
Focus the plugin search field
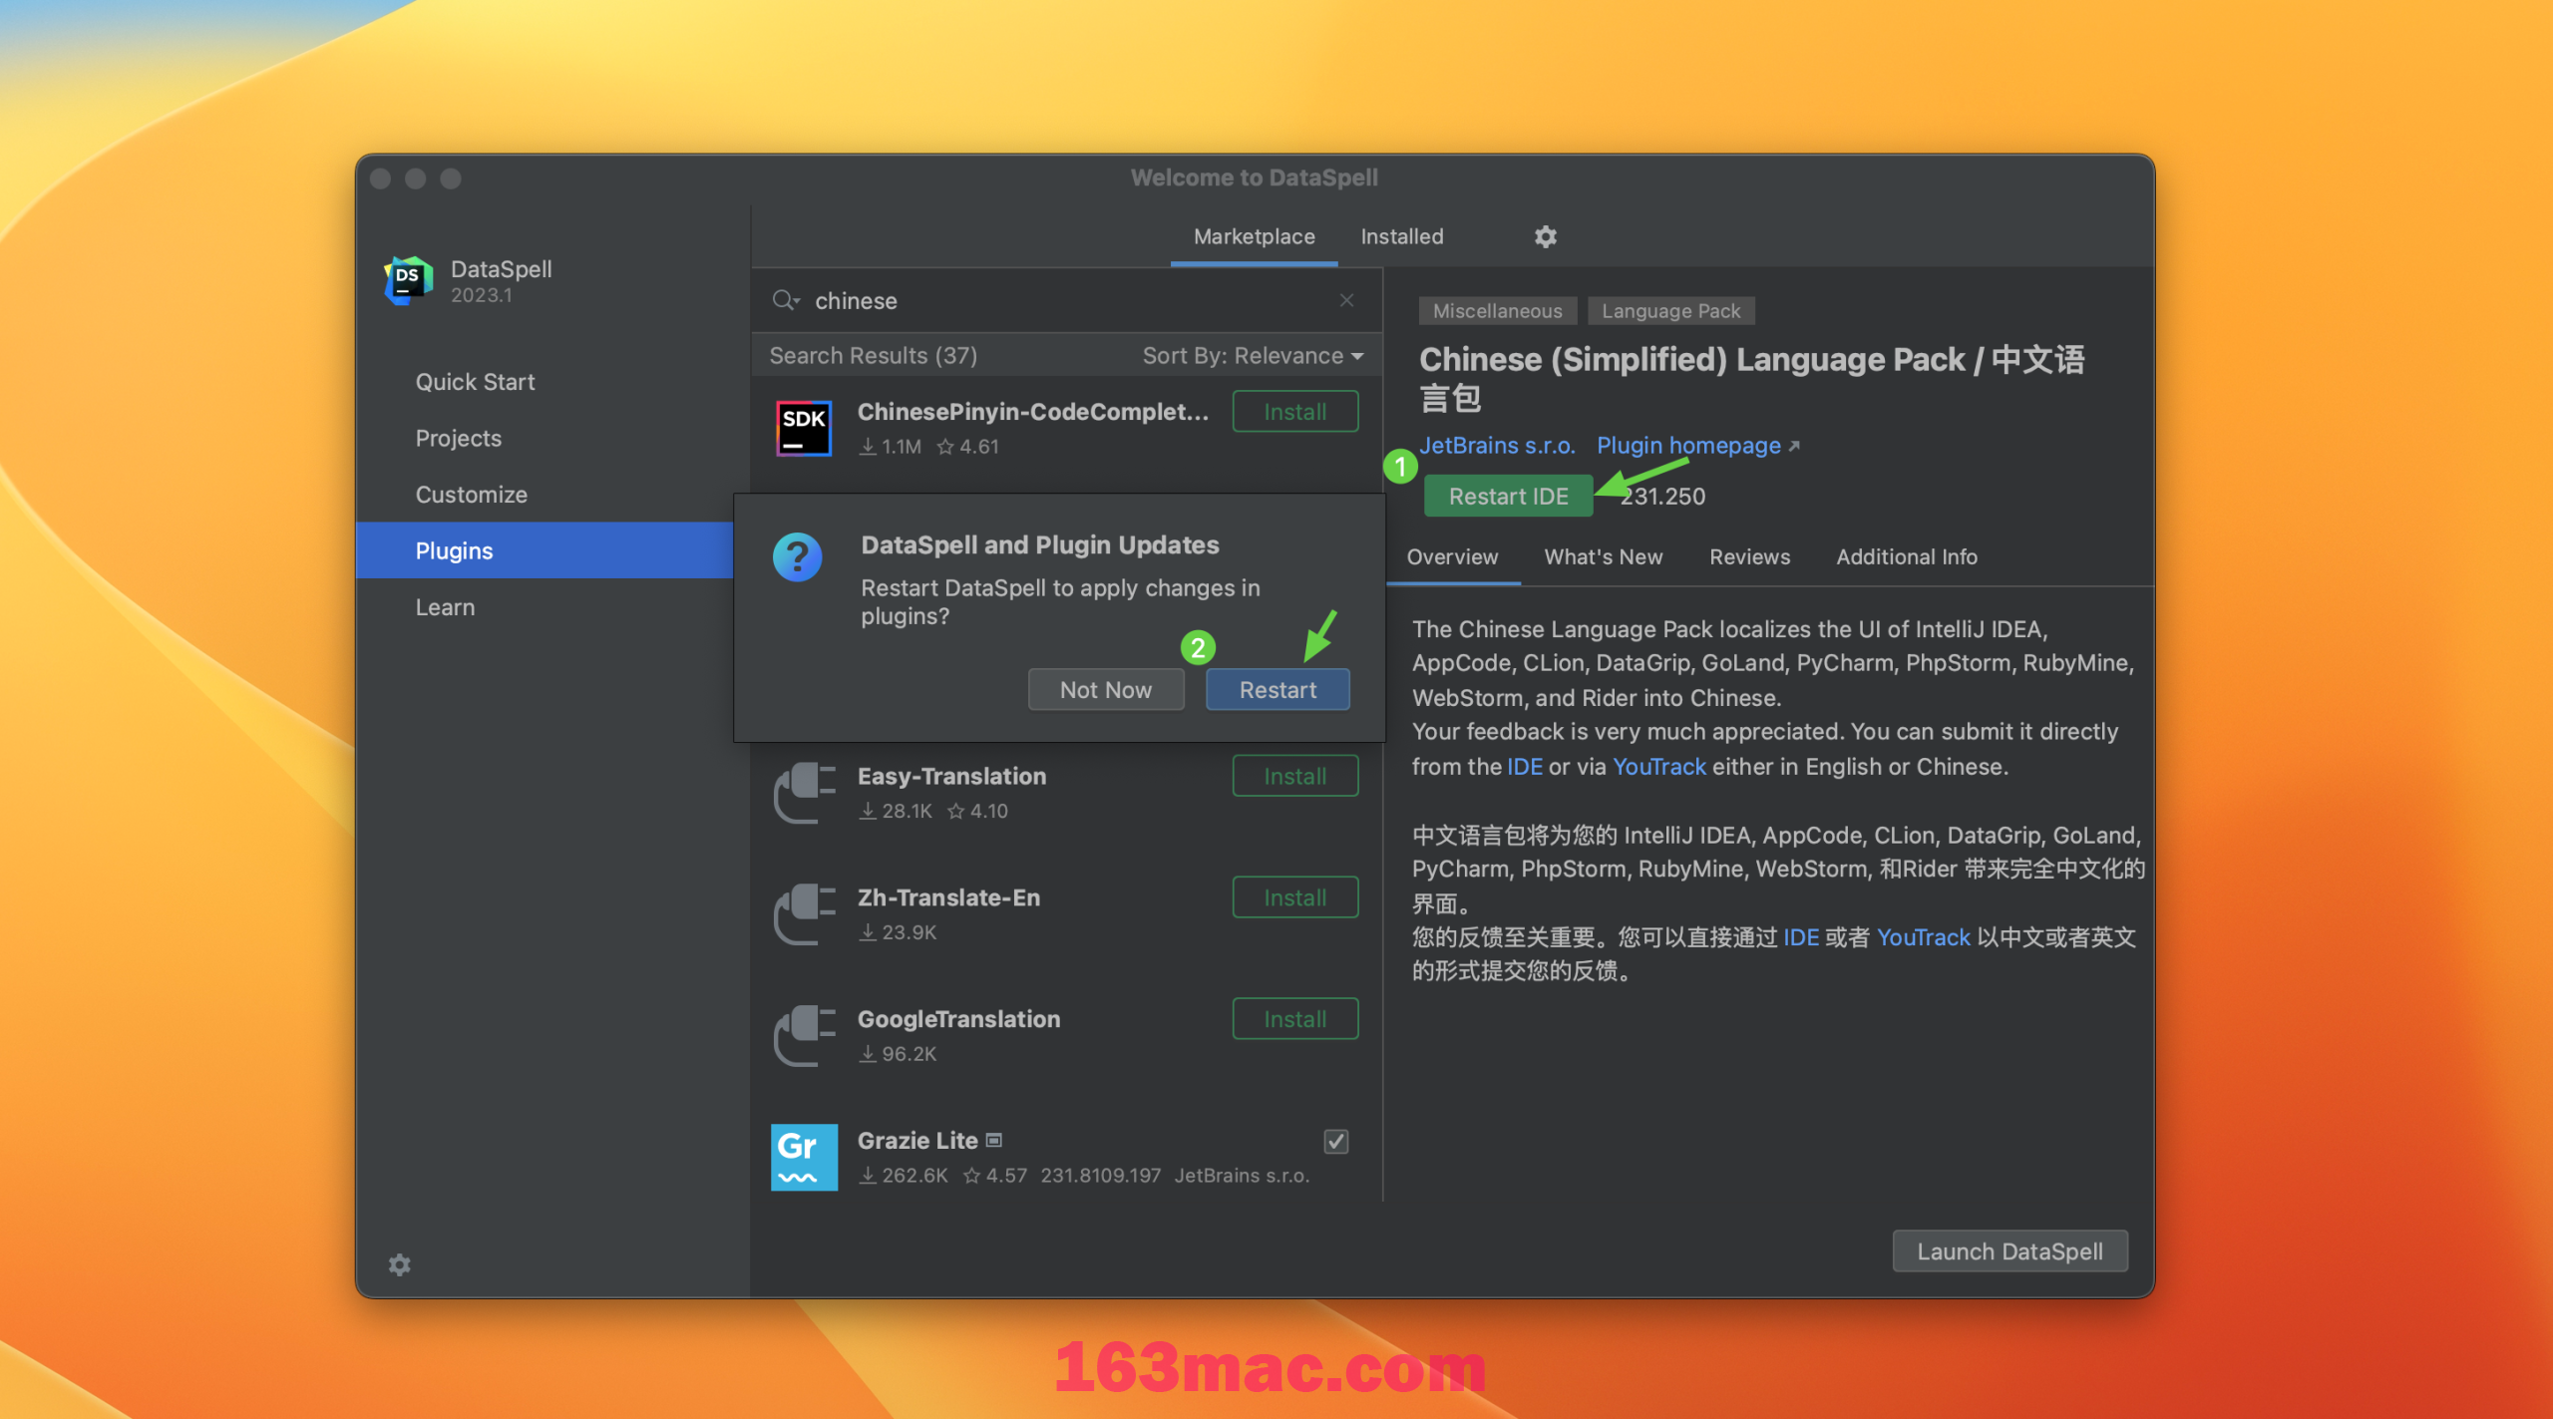(1067, 300)
